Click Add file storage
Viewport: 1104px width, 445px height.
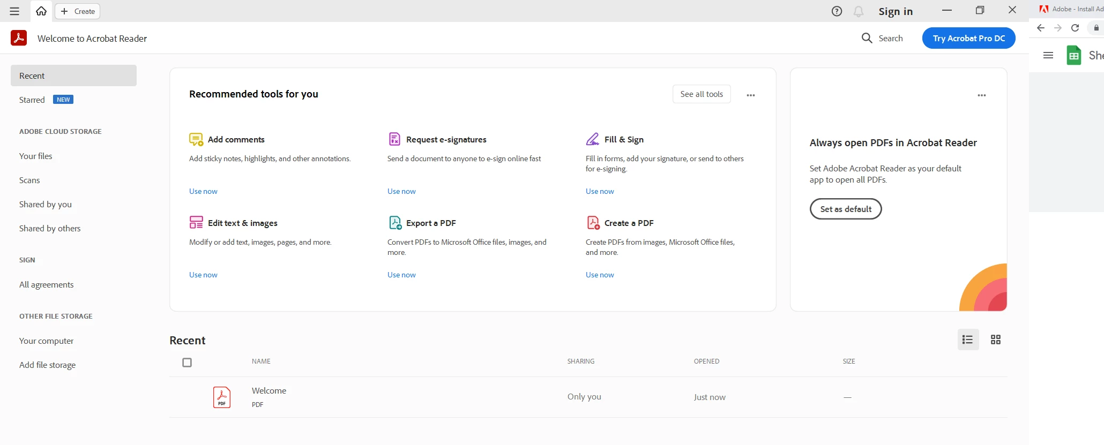[48, 365]
